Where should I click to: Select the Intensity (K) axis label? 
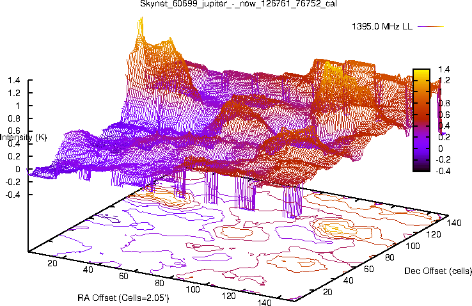point(23,138)
